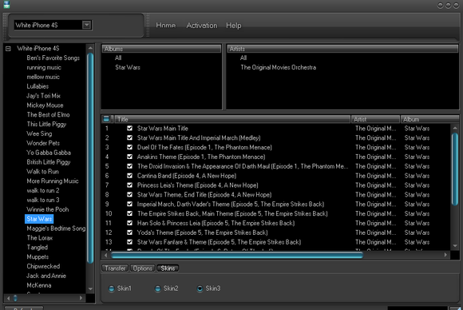Open The Lorax playlist
Viewport: 463px width, 310px height.
[40, 238]
